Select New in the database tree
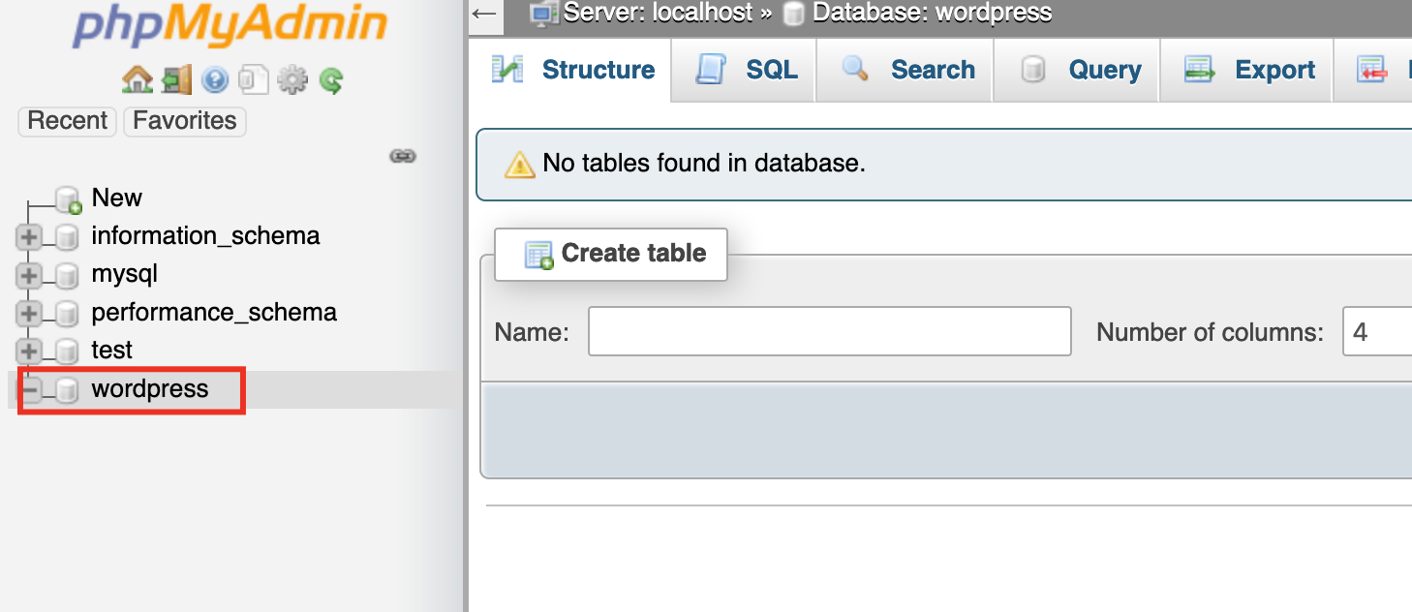 coord(116,198)
